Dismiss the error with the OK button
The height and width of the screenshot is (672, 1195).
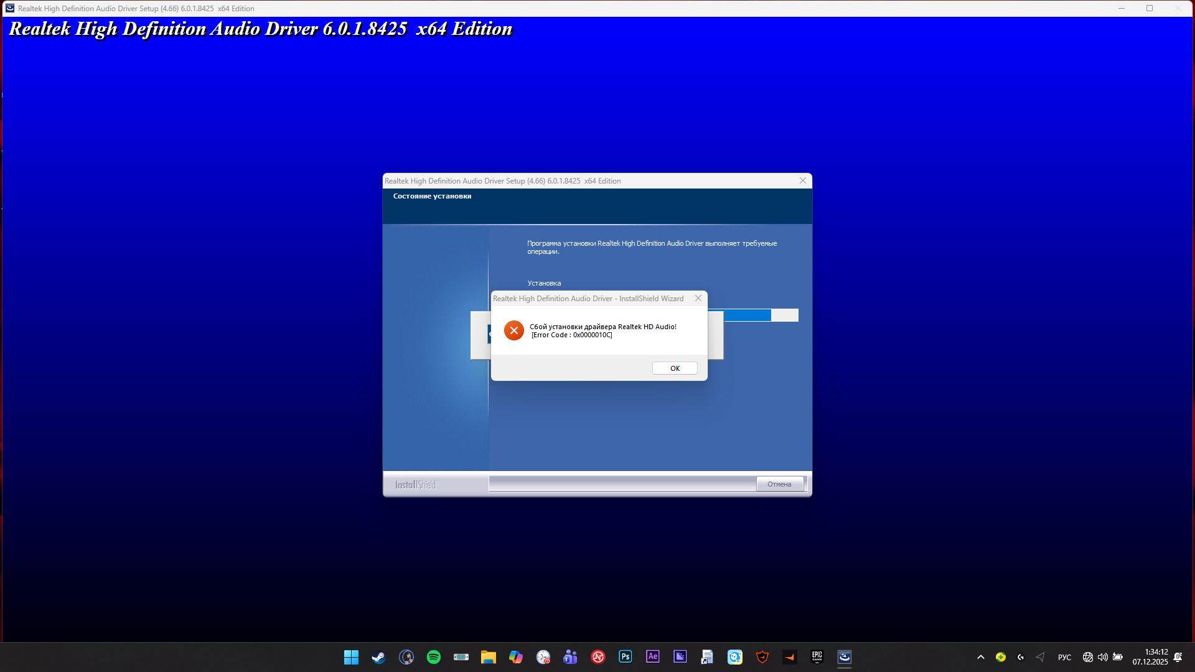coord(675,368)
